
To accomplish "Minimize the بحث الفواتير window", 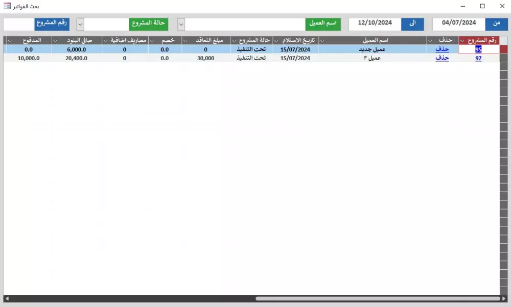I will (x=463, y=6).
